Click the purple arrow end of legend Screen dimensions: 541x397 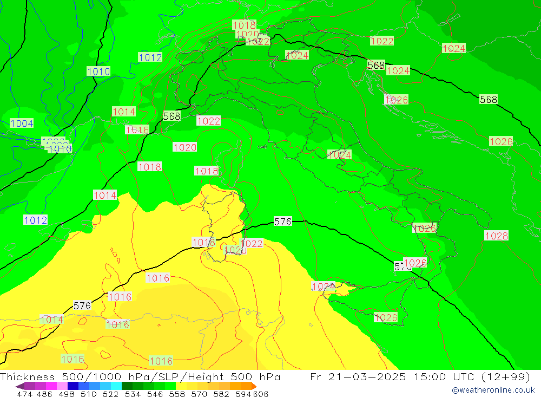(x=19, y=386)
